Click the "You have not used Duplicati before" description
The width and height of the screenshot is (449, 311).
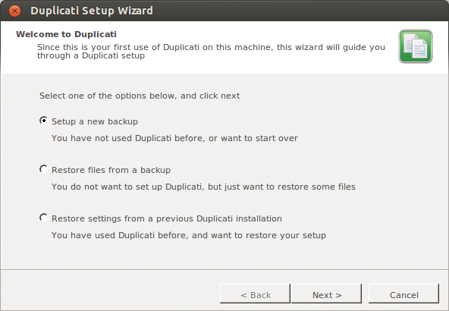coord(174,138)
